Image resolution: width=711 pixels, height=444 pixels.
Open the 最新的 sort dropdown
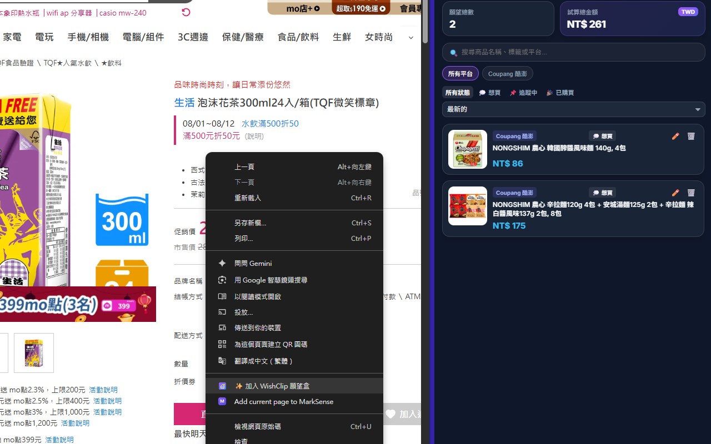click(x=573, y=109)
